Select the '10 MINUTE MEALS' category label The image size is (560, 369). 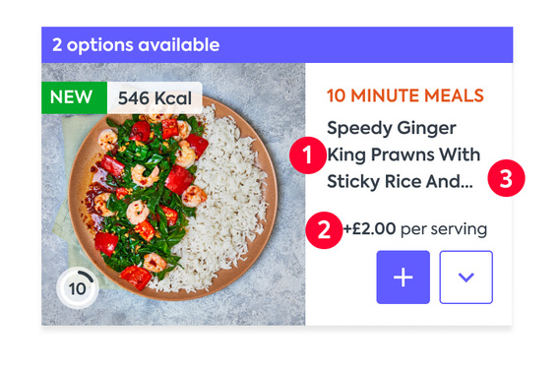coord(405,95)
